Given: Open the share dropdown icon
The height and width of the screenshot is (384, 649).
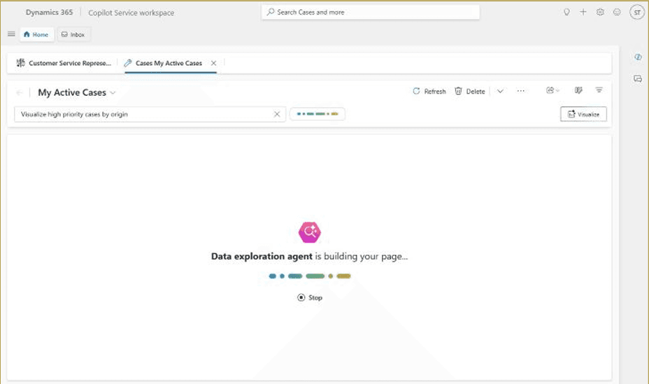Looking at the screenshot, I should point(552,90).
